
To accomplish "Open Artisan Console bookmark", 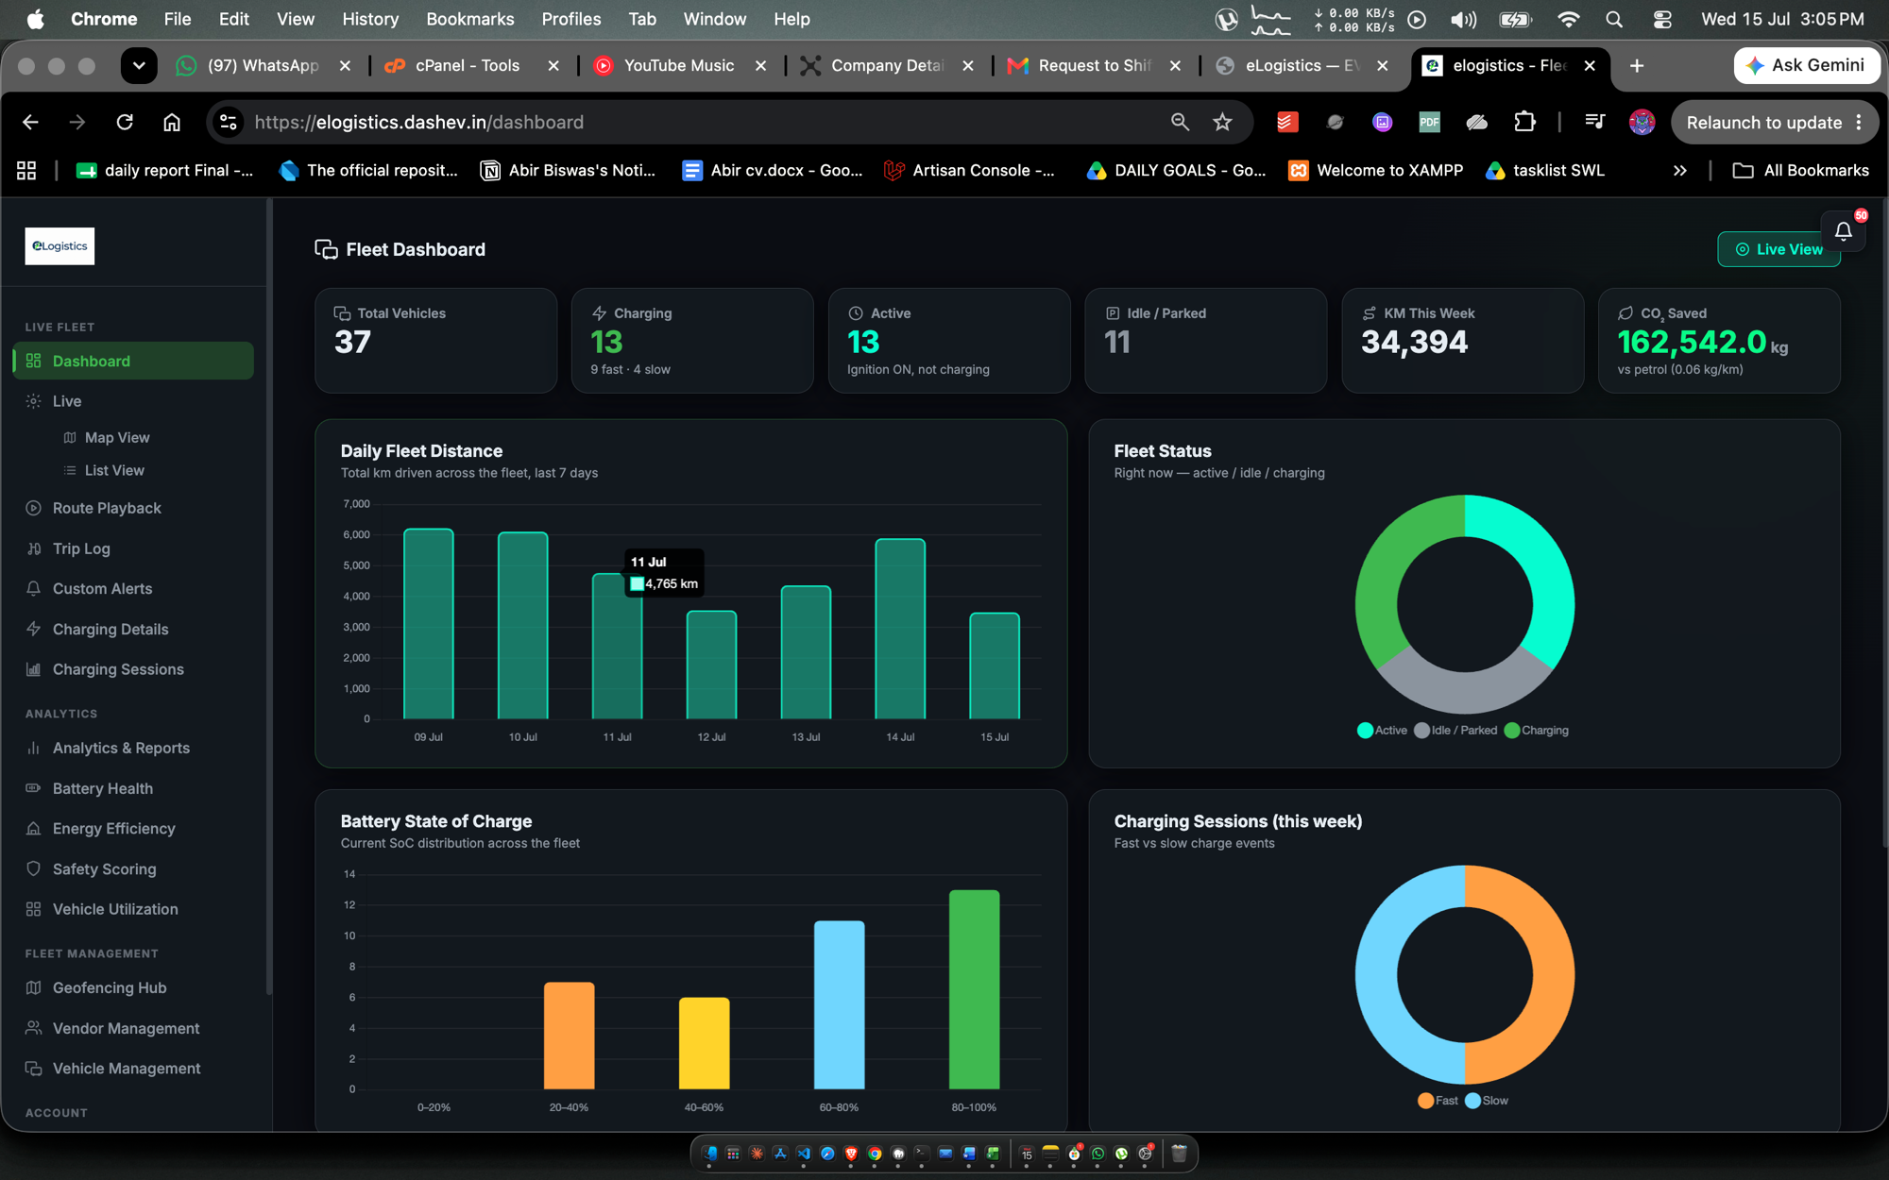I will tap(969, 170).
